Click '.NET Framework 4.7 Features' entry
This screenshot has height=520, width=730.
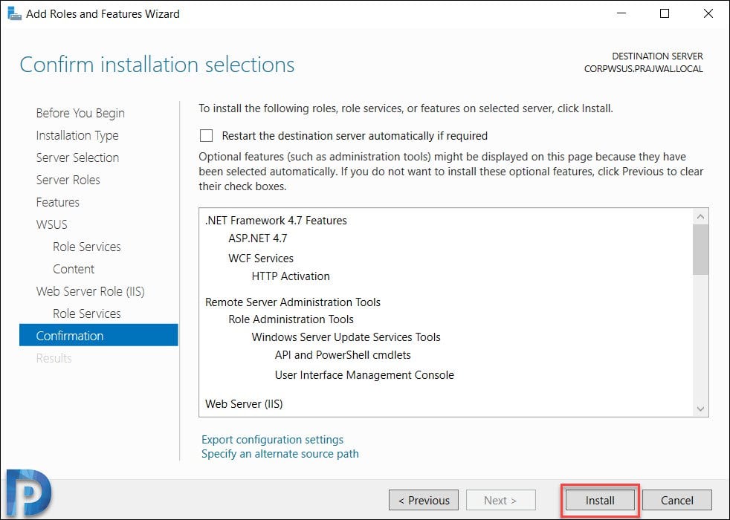(x=276, y=221)
